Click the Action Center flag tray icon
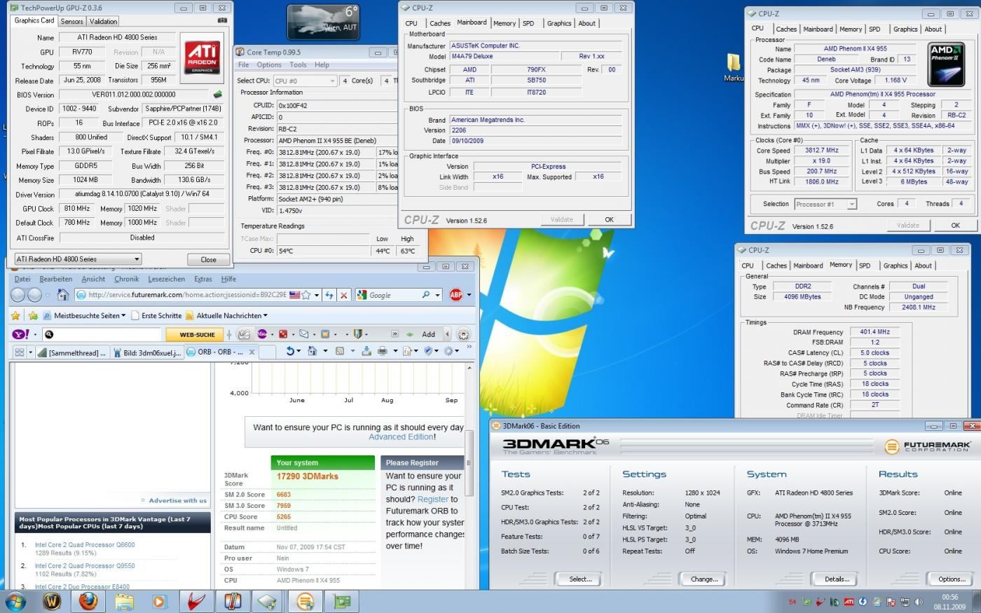Viewport: 981px width, 613px height. (891, 602)
